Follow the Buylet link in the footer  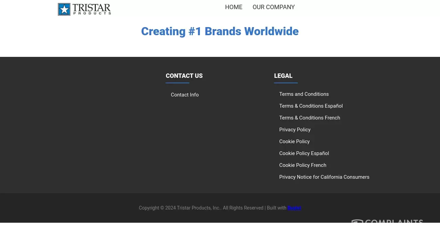pyautogui.click(x=294, y=208)
